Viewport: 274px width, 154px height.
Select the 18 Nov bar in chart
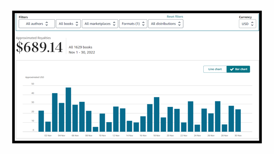tap(157, 114)
